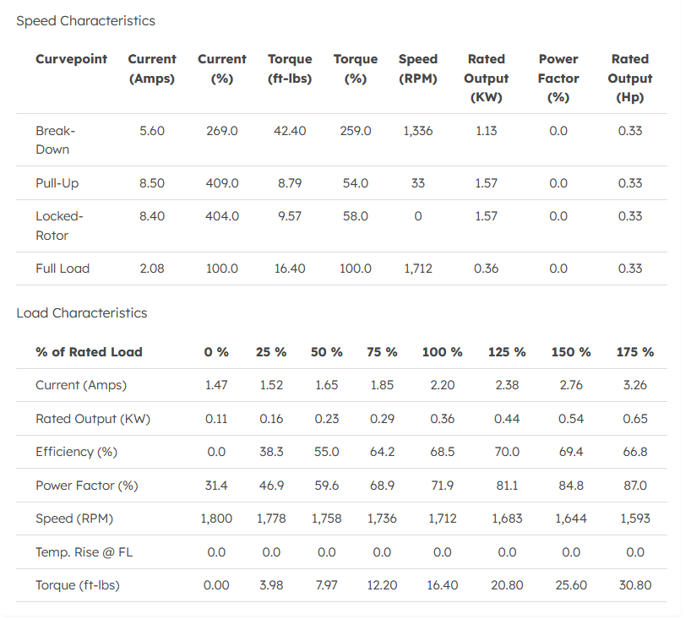The width and height of the screenshot is (691, 619).
Task: Click the 30.80 torque value cell
Action: (635, 585)
